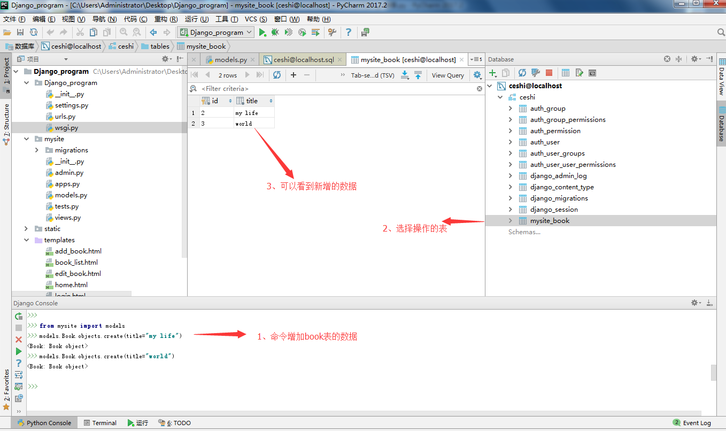Screen dimensions: 726x431
Task: Collapse the templates folder
Action: (x=26, y=240)
